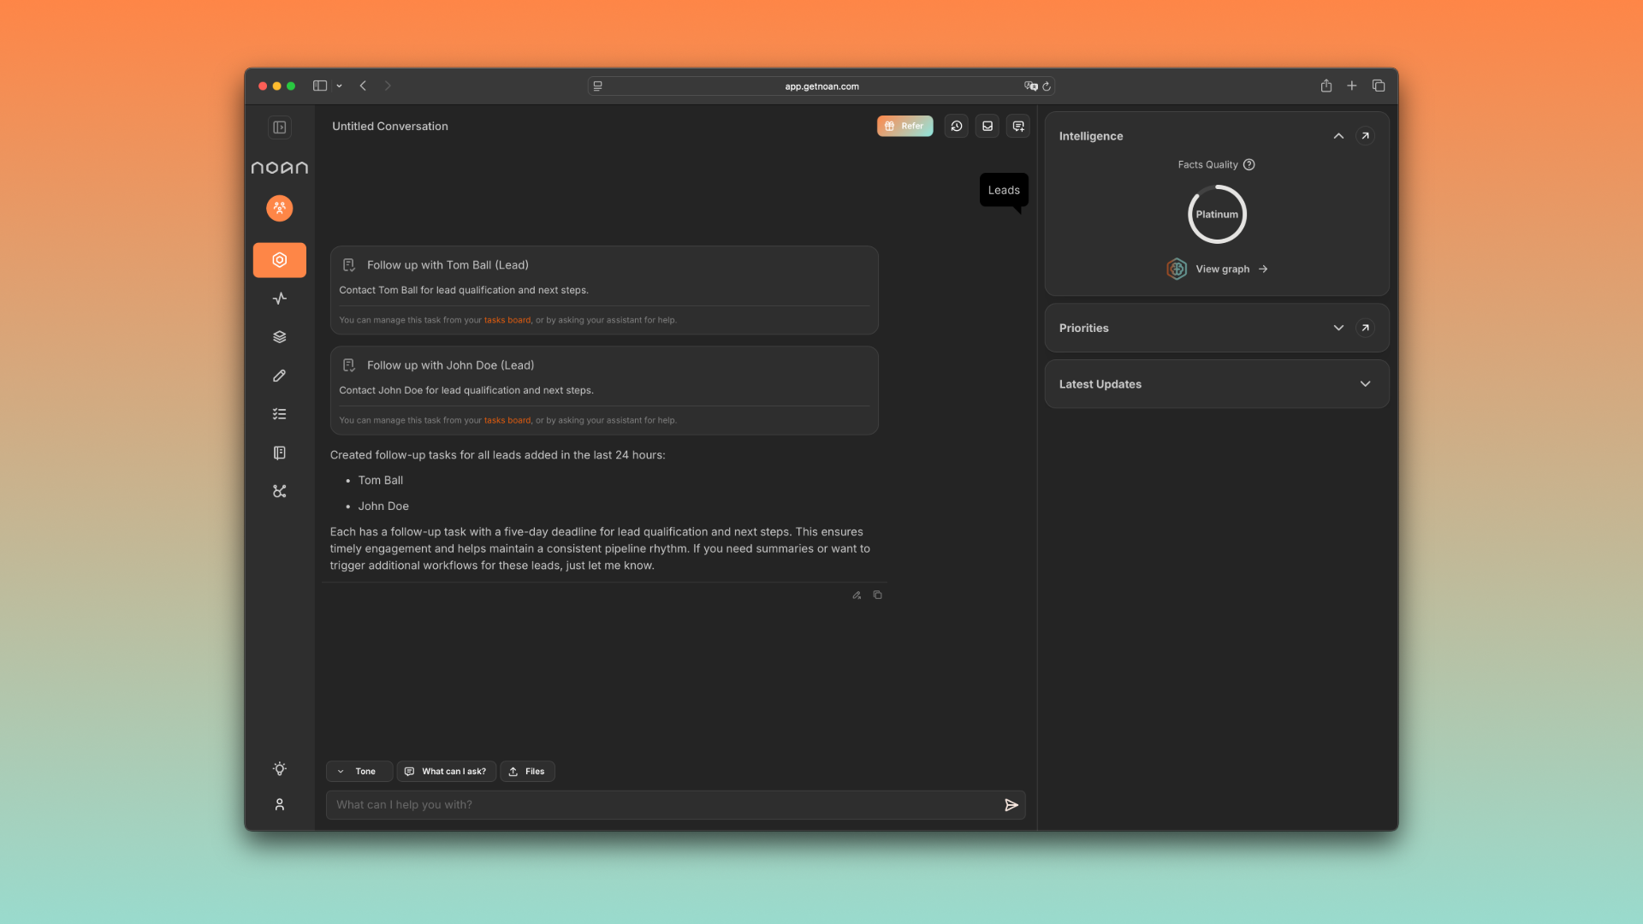Click the Refer button
The height and width of the screenshot is (924, 1643).
(x=905, y=126)
